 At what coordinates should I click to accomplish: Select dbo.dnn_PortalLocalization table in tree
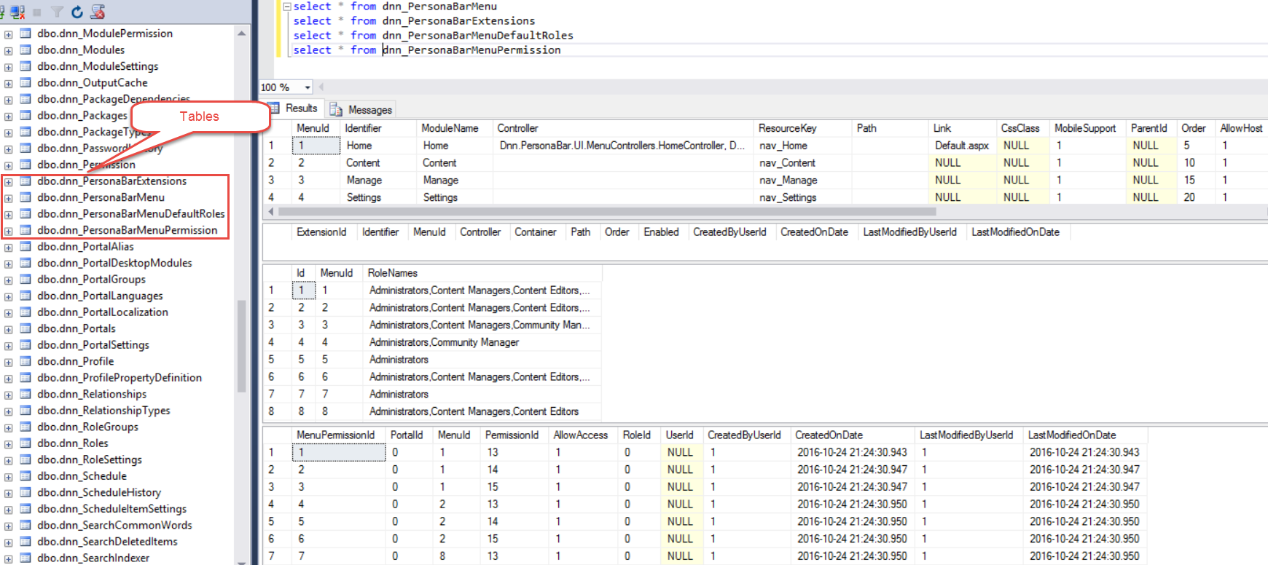[x=103, y=312]
